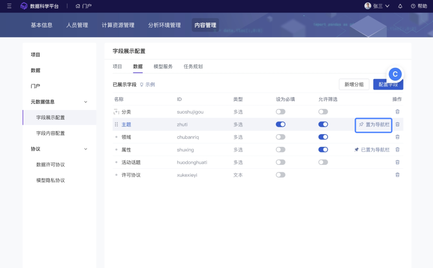The width and height of the screenshot is (433, 268).
Task: Disable 允许筛选 for 属性 row
Action: [x=323, y=150]
